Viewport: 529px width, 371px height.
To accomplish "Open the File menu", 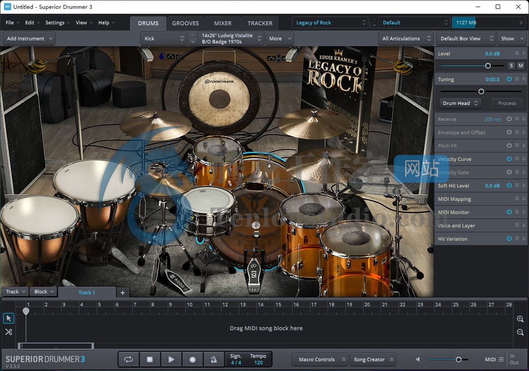I will (12, 23).
